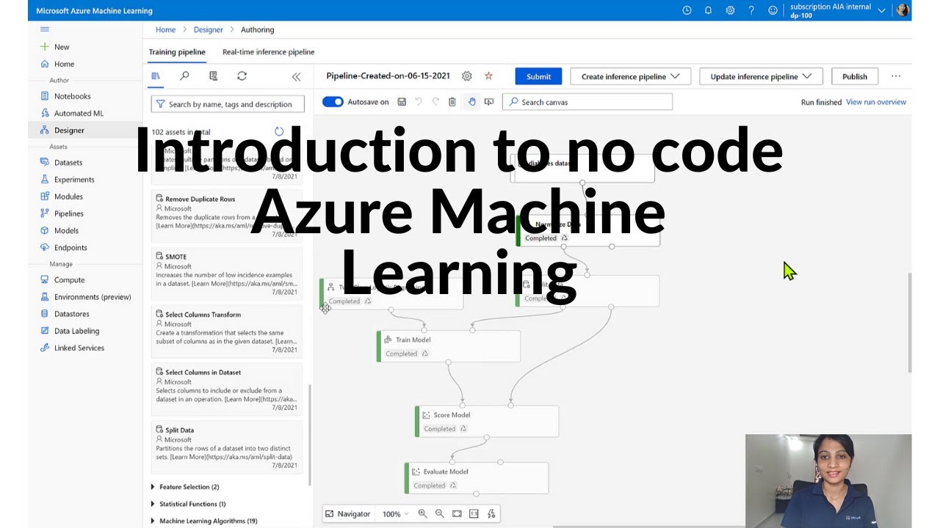Collapse the asset library panel

[x=296, y=76]
